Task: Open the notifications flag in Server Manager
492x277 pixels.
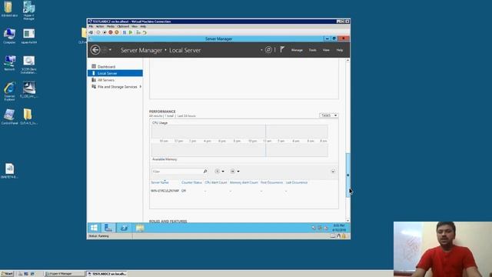Action: coord(282,49)
